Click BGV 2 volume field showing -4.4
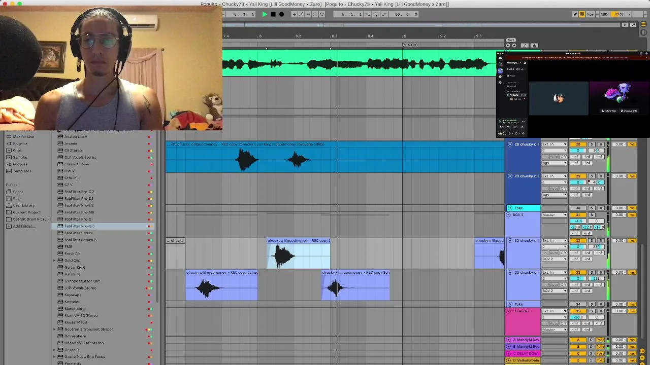 (578, 221)
